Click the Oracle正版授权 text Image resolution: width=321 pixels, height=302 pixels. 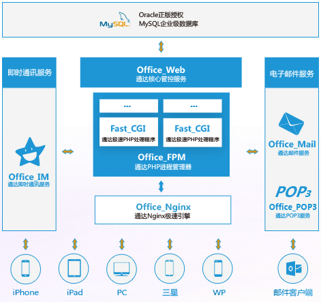[161, 15]
